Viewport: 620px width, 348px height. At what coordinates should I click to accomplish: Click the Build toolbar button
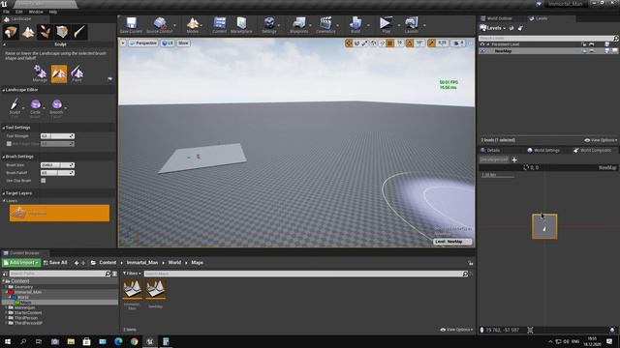click(x=356, y=25)
